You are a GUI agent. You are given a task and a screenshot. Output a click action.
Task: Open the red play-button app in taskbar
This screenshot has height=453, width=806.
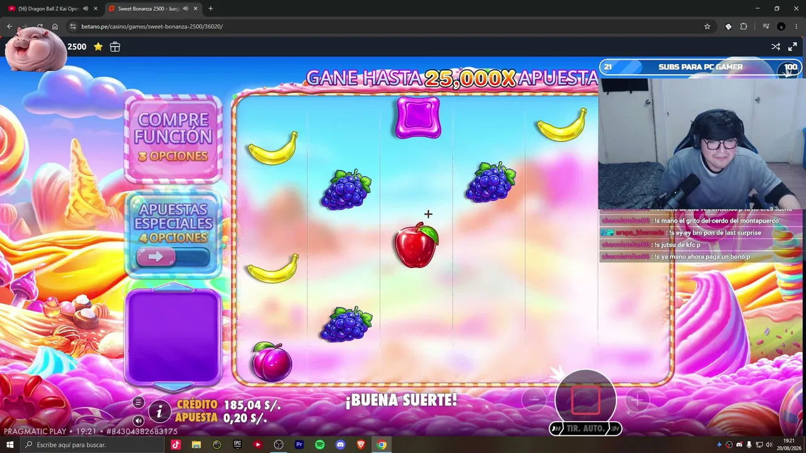[258, 445]
